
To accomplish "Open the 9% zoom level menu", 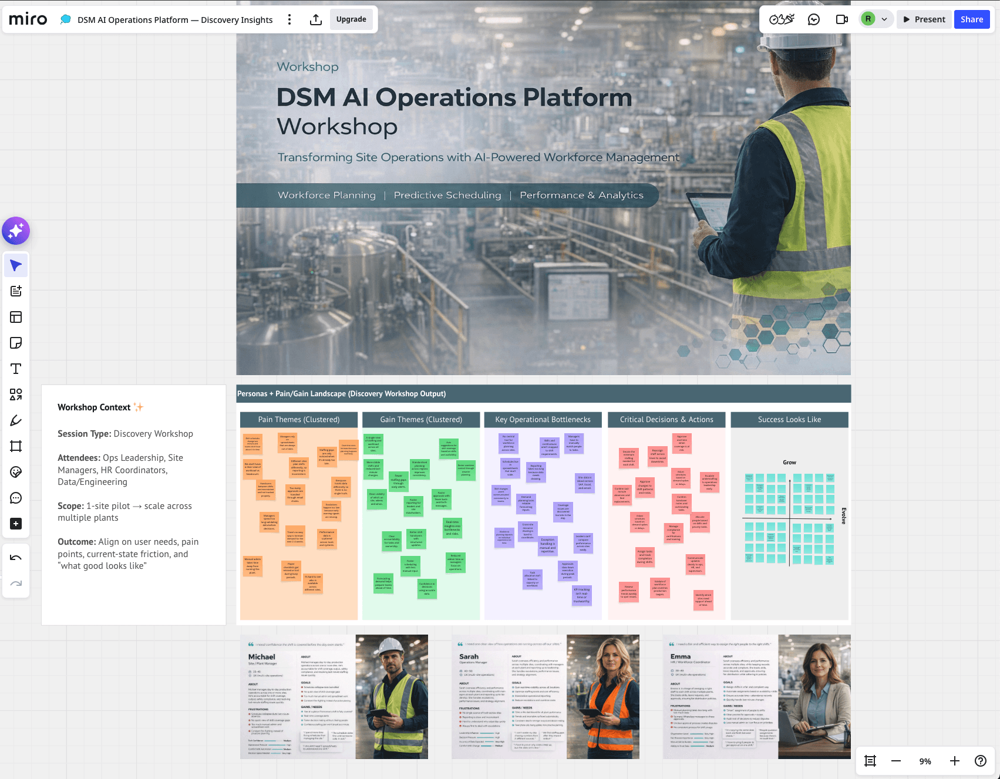I will pyautogui.click(x=925, y=761).
